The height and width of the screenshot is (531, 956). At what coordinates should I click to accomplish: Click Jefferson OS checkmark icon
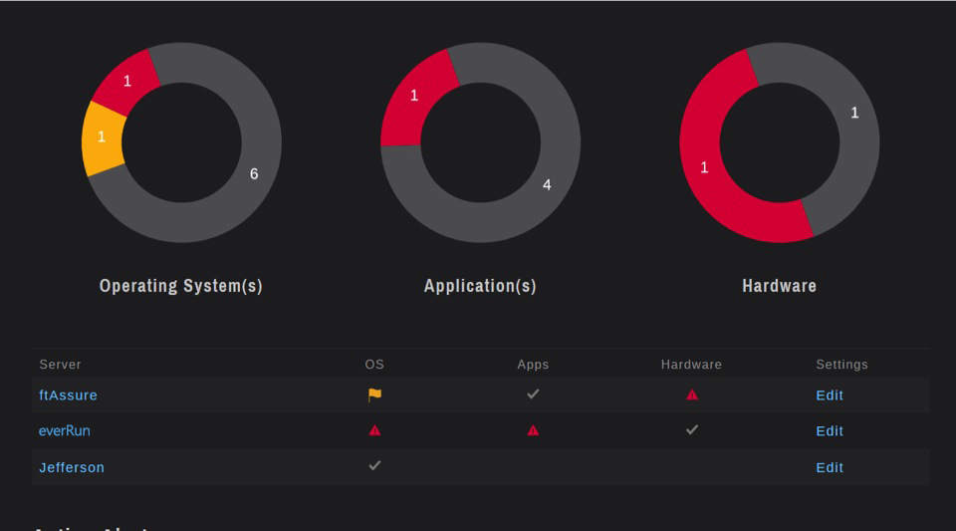(374, 465)
